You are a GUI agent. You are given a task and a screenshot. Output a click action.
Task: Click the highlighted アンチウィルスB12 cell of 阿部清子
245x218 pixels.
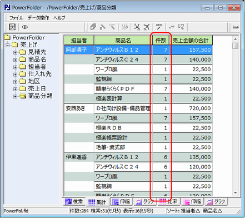(x=123, y=50)
